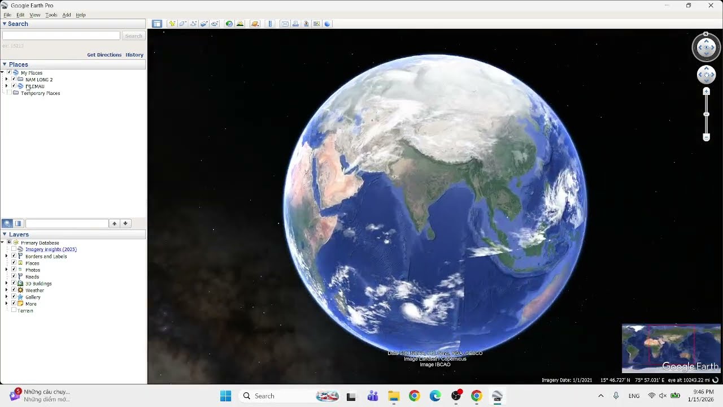Enable the Terrain layer checkbox
723x407 pixels.
[x=14, y=310]
